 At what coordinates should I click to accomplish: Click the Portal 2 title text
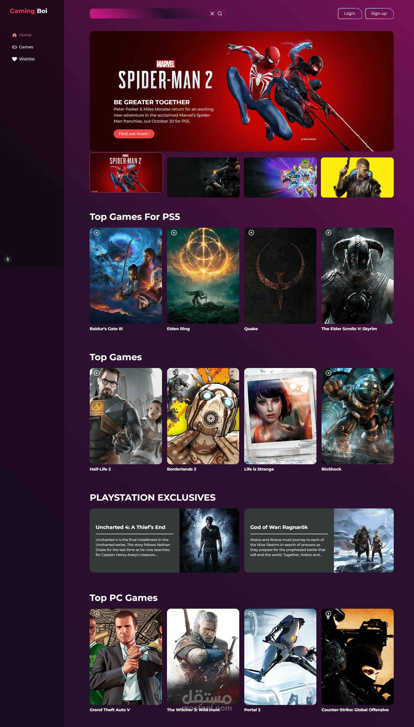tap(252, 710)
